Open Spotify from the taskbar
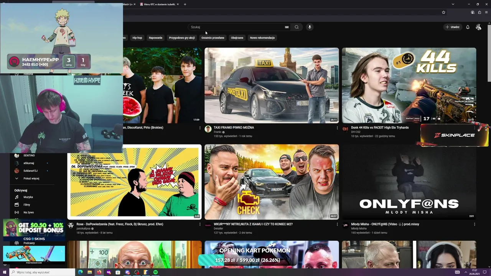Image resolution: width=491 pixels, height=276 pixels. click(155, 272)
